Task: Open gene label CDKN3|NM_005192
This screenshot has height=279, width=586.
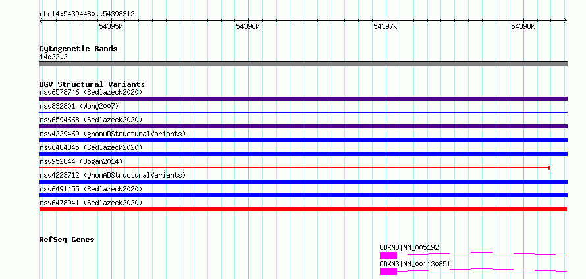Action: point(410,247)
